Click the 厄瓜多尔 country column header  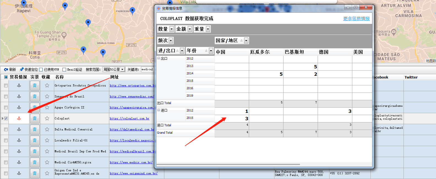pyautogui.click(x=266, y=52)
